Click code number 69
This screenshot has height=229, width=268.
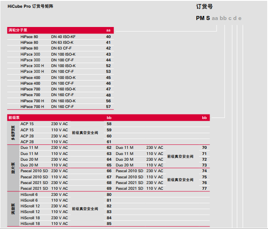[109, 189]
